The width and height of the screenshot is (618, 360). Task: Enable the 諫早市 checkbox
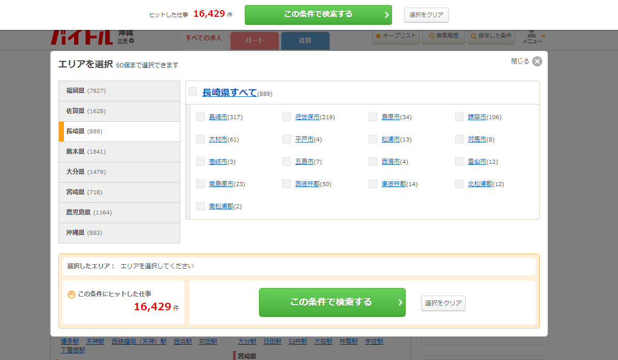[460, 117]
